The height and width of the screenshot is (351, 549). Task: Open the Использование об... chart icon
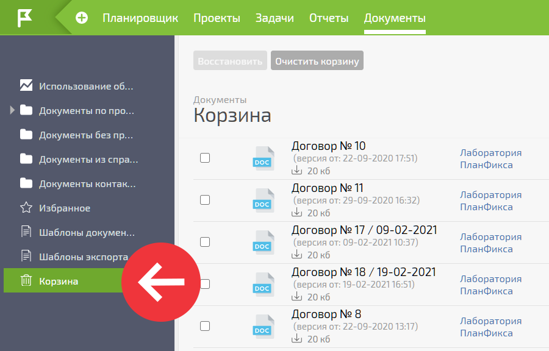(26, 85)
